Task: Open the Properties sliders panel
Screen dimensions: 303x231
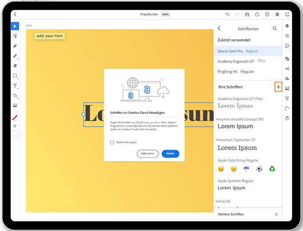Action: pyautogui.click(x=287, y=36)
